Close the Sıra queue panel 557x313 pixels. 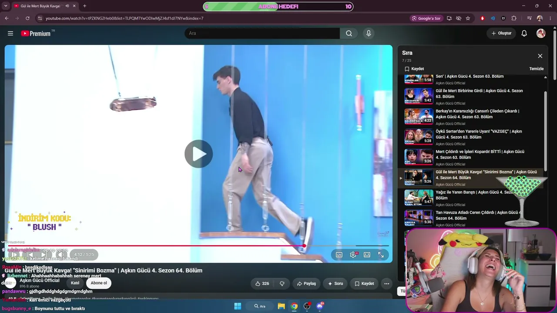tap(540, 56)
